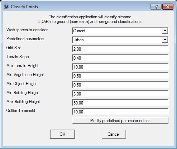Click the Outlier Threshold label

(20, 111)
